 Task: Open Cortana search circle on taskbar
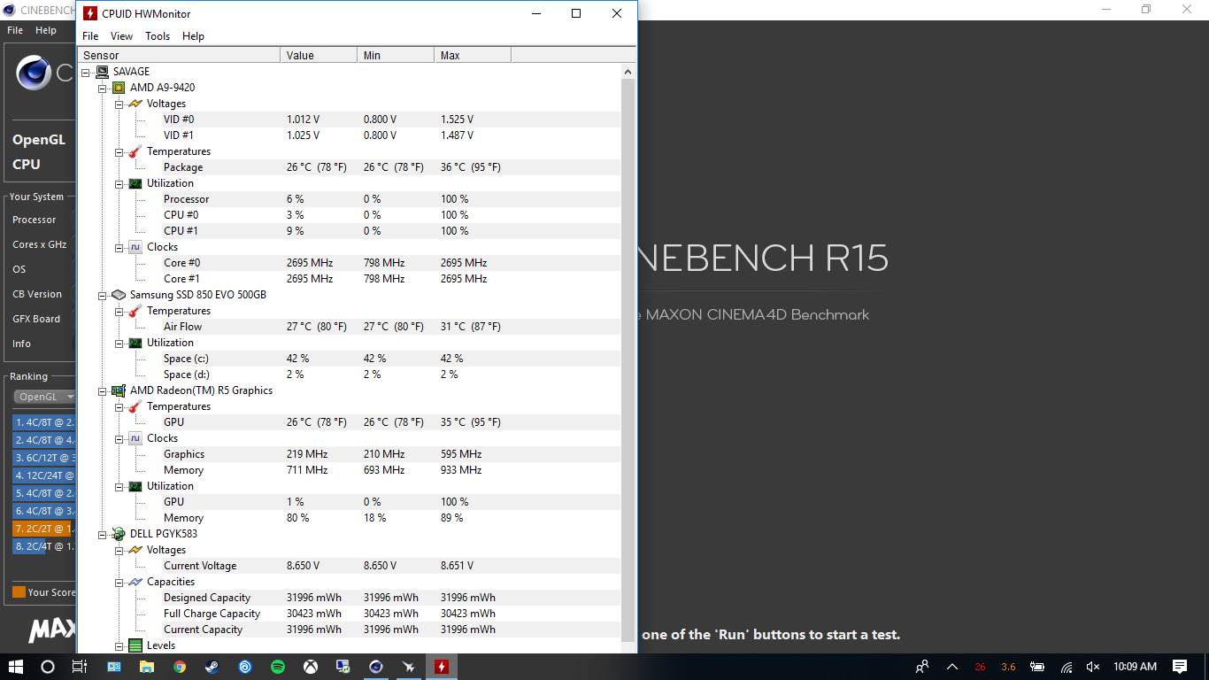click(48, 667)
